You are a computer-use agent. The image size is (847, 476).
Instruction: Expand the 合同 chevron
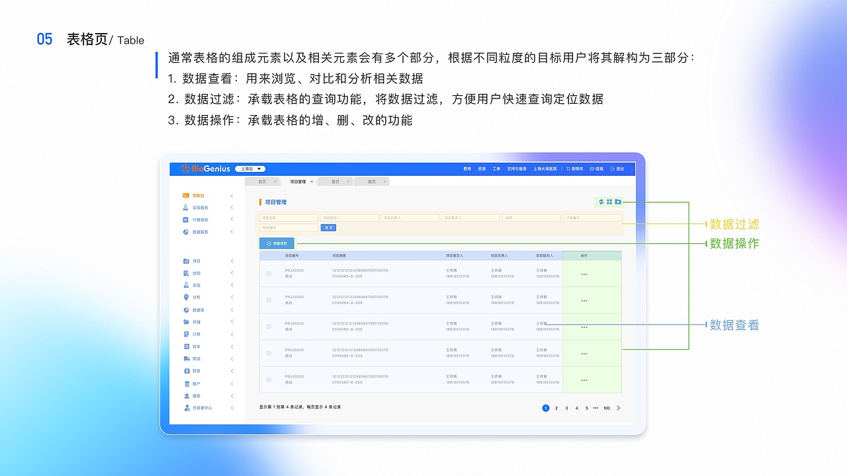pyautogui.click(x=232, y=273)
